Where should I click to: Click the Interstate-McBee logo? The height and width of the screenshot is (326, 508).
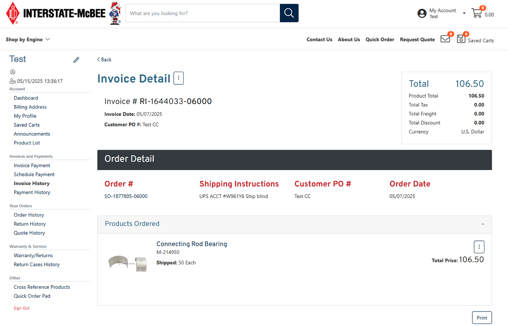click(x=56, y=13)
